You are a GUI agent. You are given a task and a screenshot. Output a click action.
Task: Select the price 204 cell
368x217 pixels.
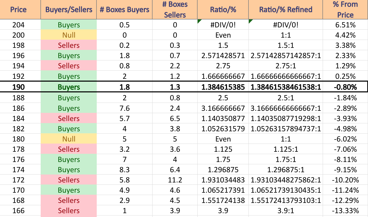[x=18, y=25]
